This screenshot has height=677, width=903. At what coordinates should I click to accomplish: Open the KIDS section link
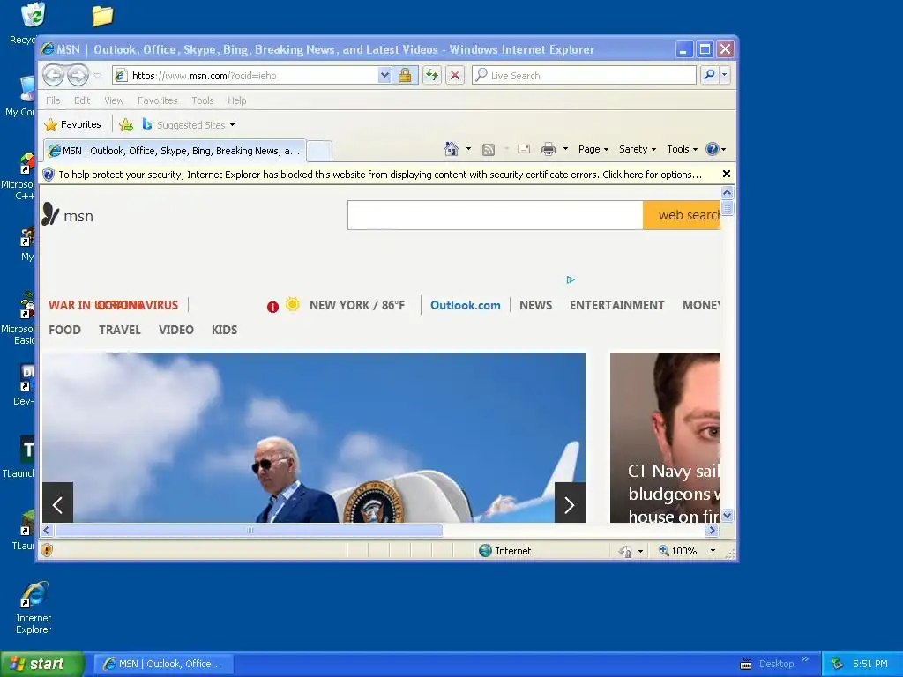(225, 330)
